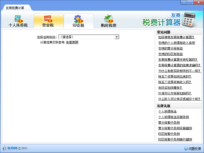Click the 选择适用税目 label

pos(47,37)
